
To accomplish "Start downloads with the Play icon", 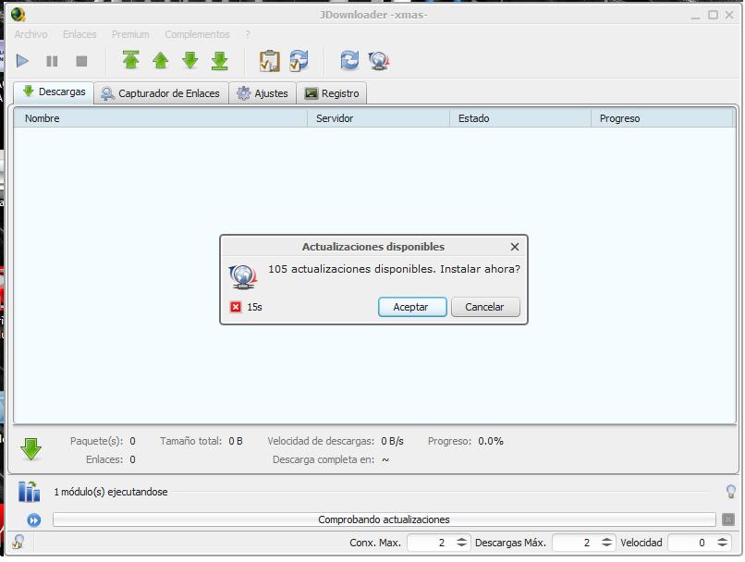I will [22, 60].
